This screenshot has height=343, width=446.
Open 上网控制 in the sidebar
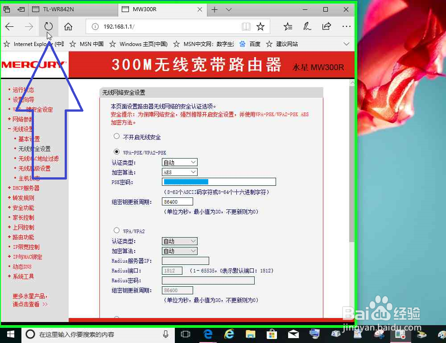pos(23,227)
